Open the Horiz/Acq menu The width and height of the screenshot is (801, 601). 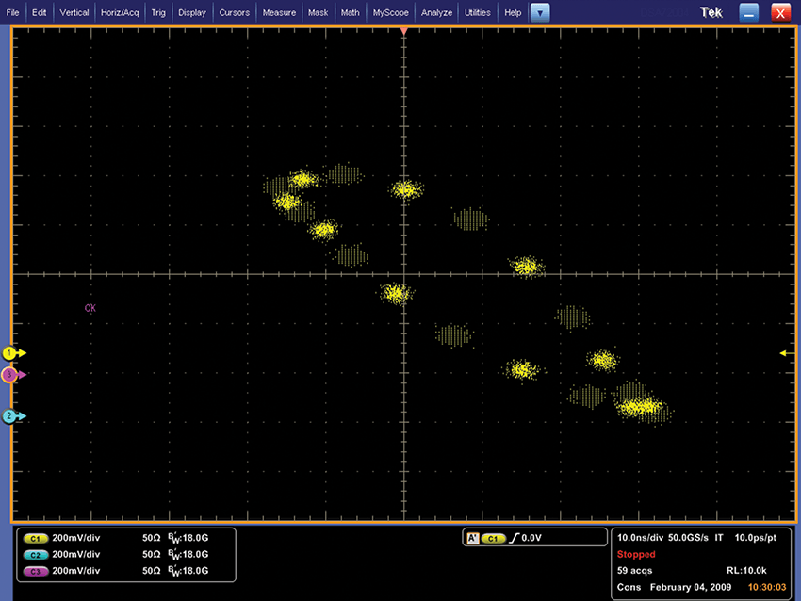(x=119, y=13)
